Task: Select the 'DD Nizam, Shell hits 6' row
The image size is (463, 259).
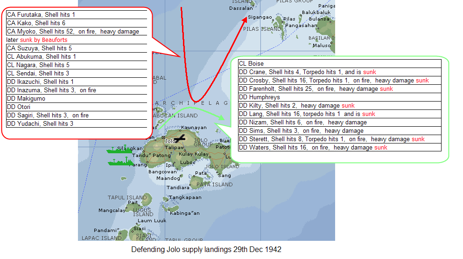Action: [340, 123]
